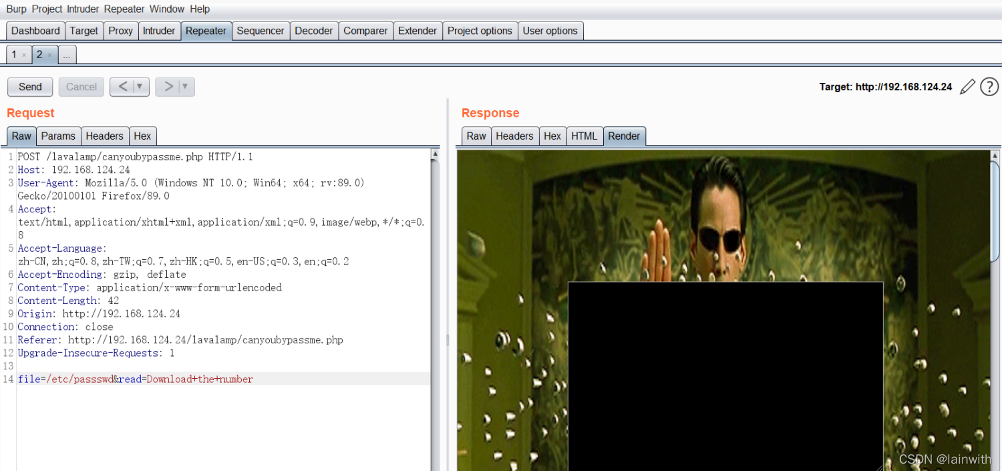Click the Host: 192.168.124.24 header line
This screenshot has width=1002, height=471.
tap(73, 170)
